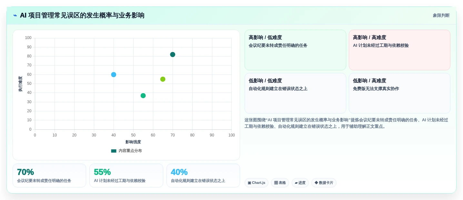Click the 影响强度 x-axis label

(x=133, y=142)
